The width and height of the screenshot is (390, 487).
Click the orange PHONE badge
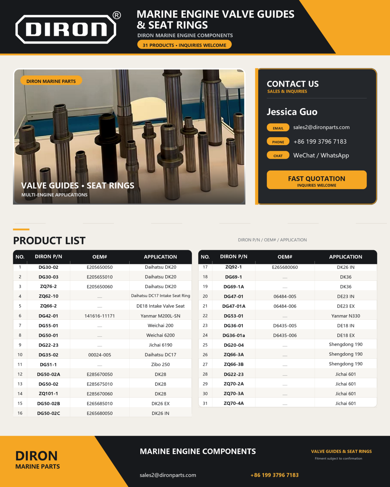pos(278,142)
